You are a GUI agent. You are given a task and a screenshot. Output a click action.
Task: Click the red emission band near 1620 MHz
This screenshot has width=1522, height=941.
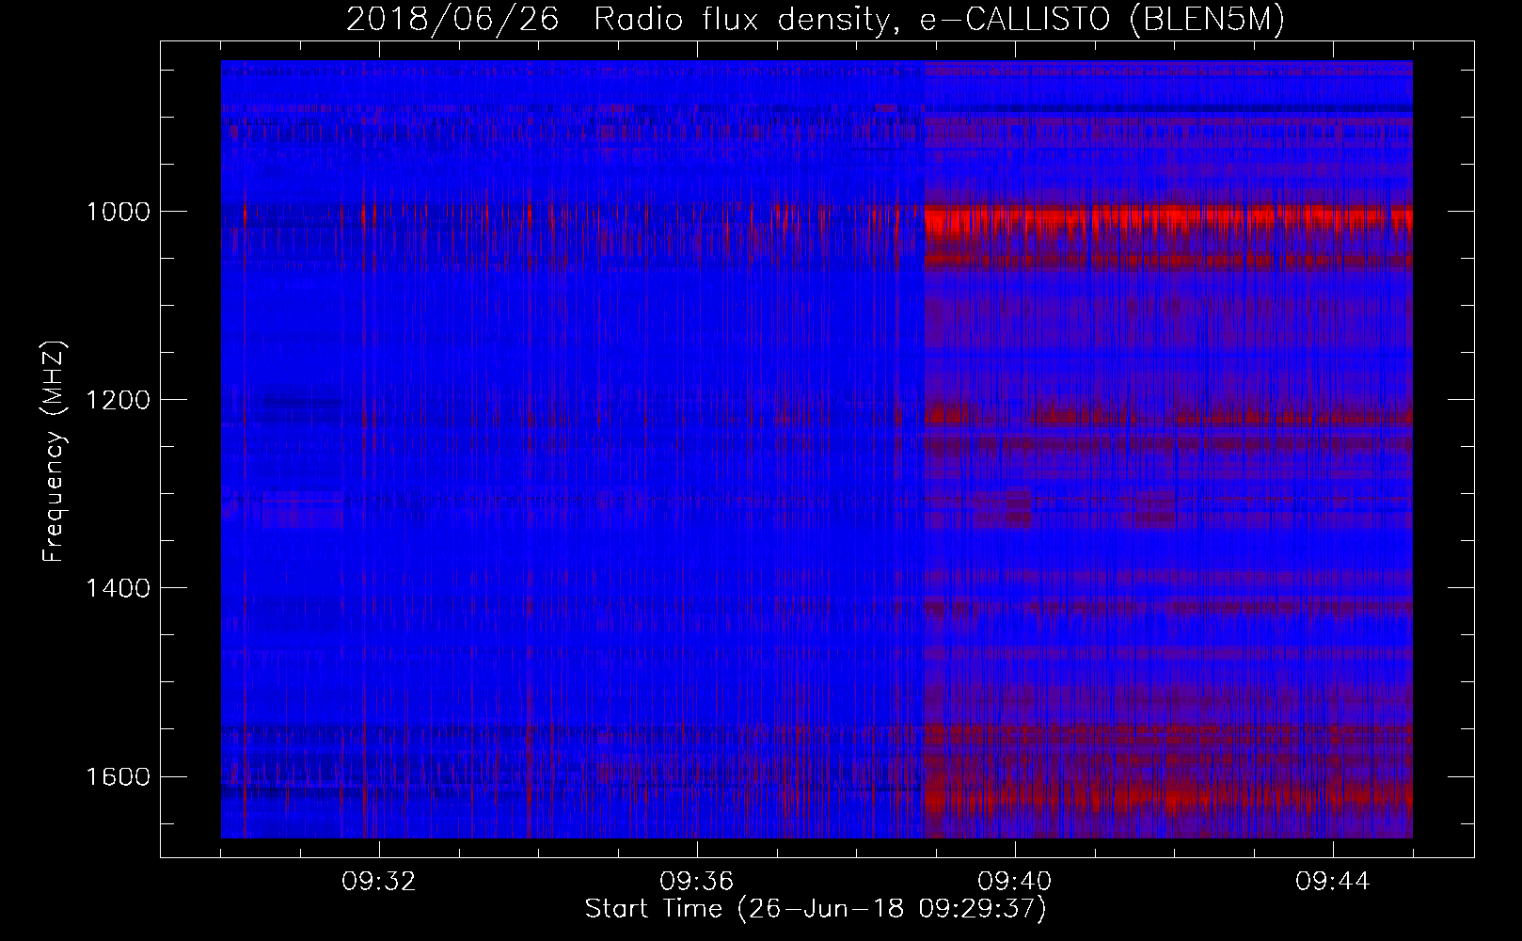pyautogui.click(x=1168, y=798)
